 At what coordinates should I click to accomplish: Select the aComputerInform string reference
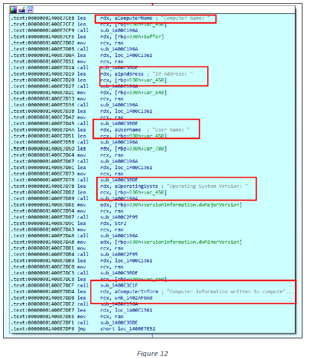[x=136, y=292]
